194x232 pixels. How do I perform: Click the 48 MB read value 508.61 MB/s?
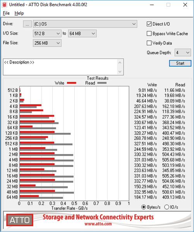(173, 192)
